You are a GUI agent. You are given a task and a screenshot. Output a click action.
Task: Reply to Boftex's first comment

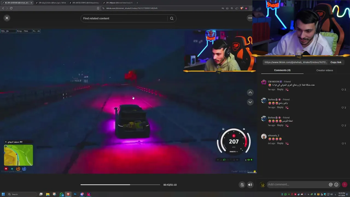coord(280,107)
